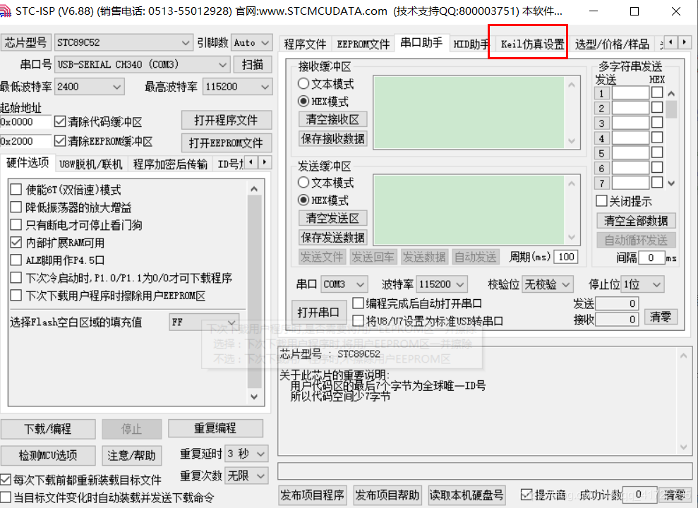This screenshot has width=698, height=508.
Task: Toggle 提示音 checkbox
Action: point(526,494)
